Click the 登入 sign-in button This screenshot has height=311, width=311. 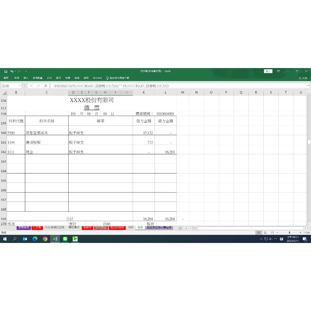pyautogui.click(x=268, y=71)
